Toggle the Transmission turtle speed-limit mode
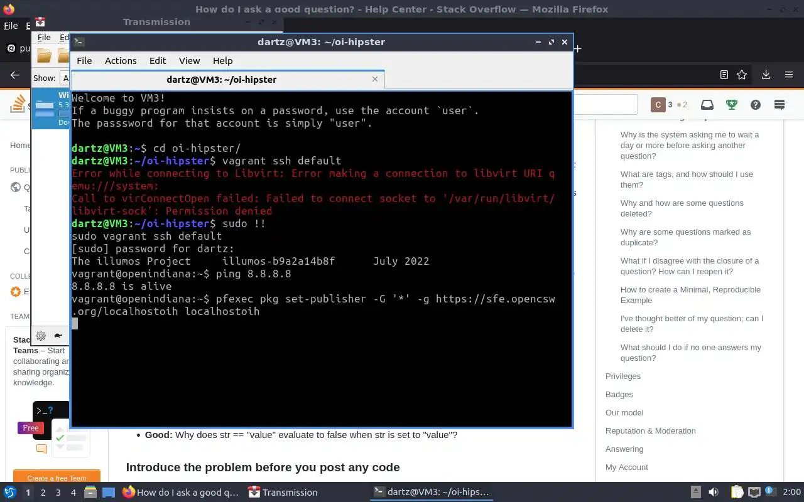Screen dimensions: 804x502 click(x=58, y=336)
